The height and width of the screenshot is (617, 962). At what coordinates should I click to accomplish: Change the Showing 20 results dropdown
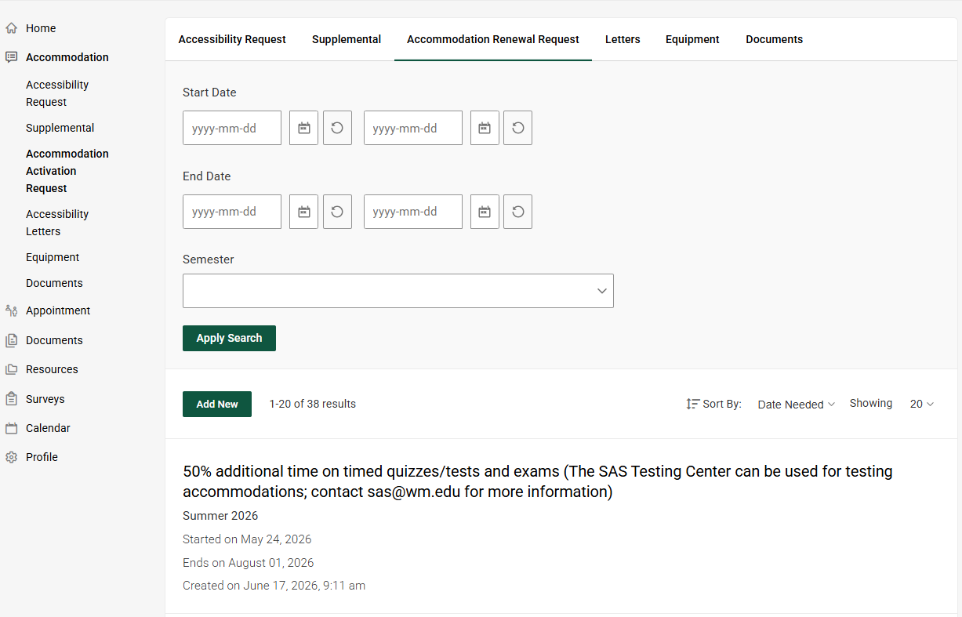(921, 405)
